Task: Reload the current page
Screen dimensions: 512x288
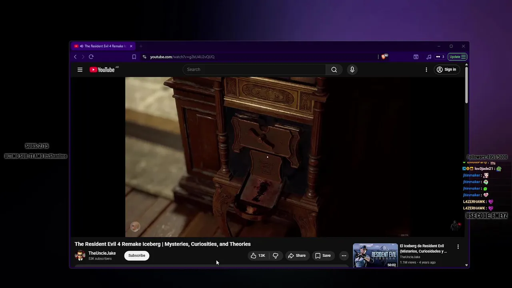Action: tap(91, 57)
